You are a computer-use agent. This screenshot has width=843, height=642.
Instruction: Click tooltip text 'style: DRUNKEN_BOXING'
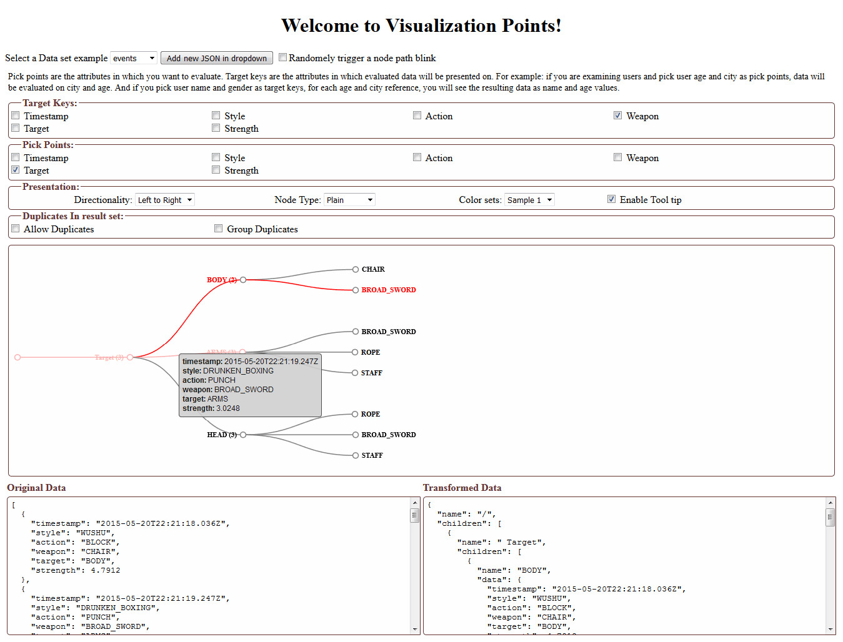tap(228, 371)
